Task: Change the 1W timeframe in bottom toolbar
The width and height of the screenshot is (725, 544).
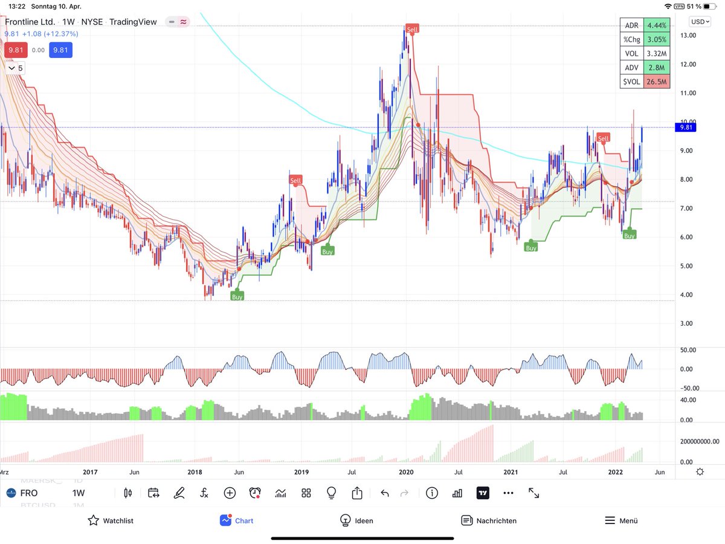Action: pos(79,493)
